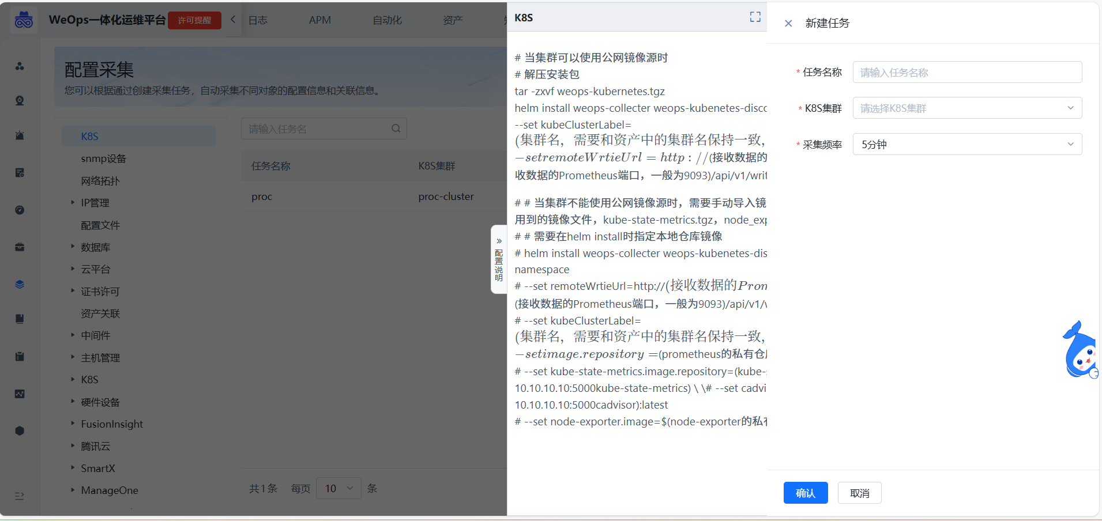Open the 采集频率 dropdown showing 5分钟
1102x521 pixels.
pyautogui.click(x=966, y=145)
